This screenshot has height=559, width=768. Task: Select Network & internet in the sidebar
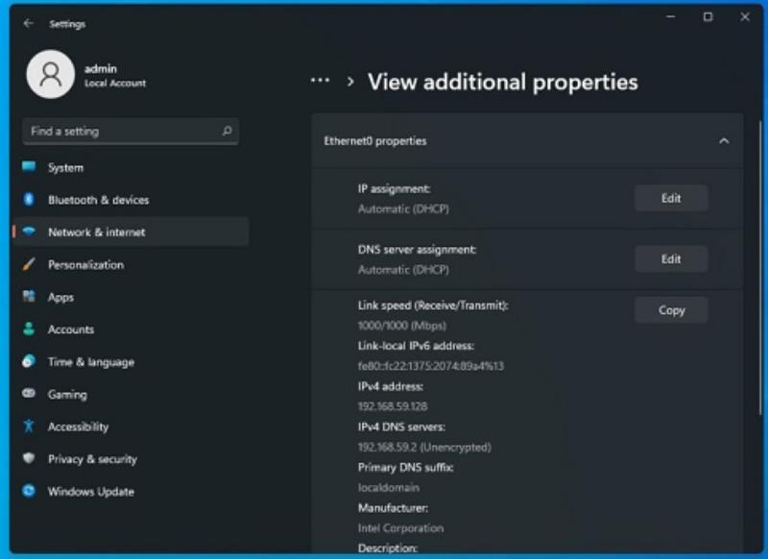point(131,231)
